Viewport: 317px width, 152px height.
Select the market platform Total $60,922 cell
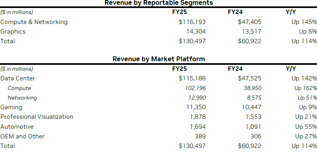pos(250,146)
